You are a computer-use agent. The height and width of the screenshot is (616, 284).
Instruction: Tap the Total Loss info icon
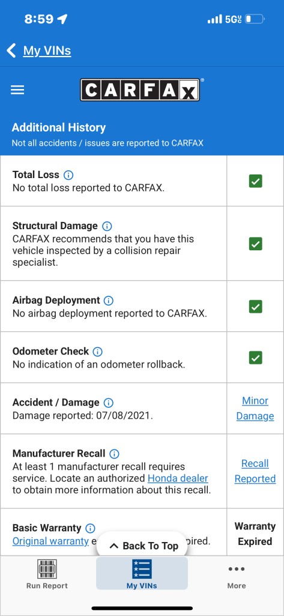point(68,175)
